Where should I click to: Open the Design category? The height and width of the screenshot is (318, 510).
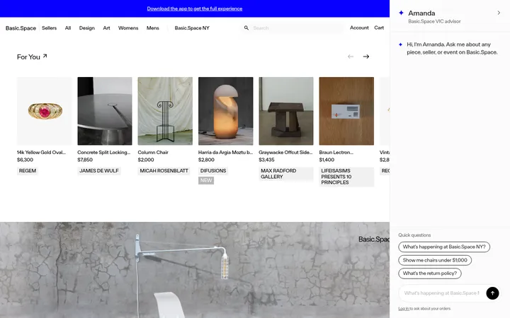click(87, 28)
